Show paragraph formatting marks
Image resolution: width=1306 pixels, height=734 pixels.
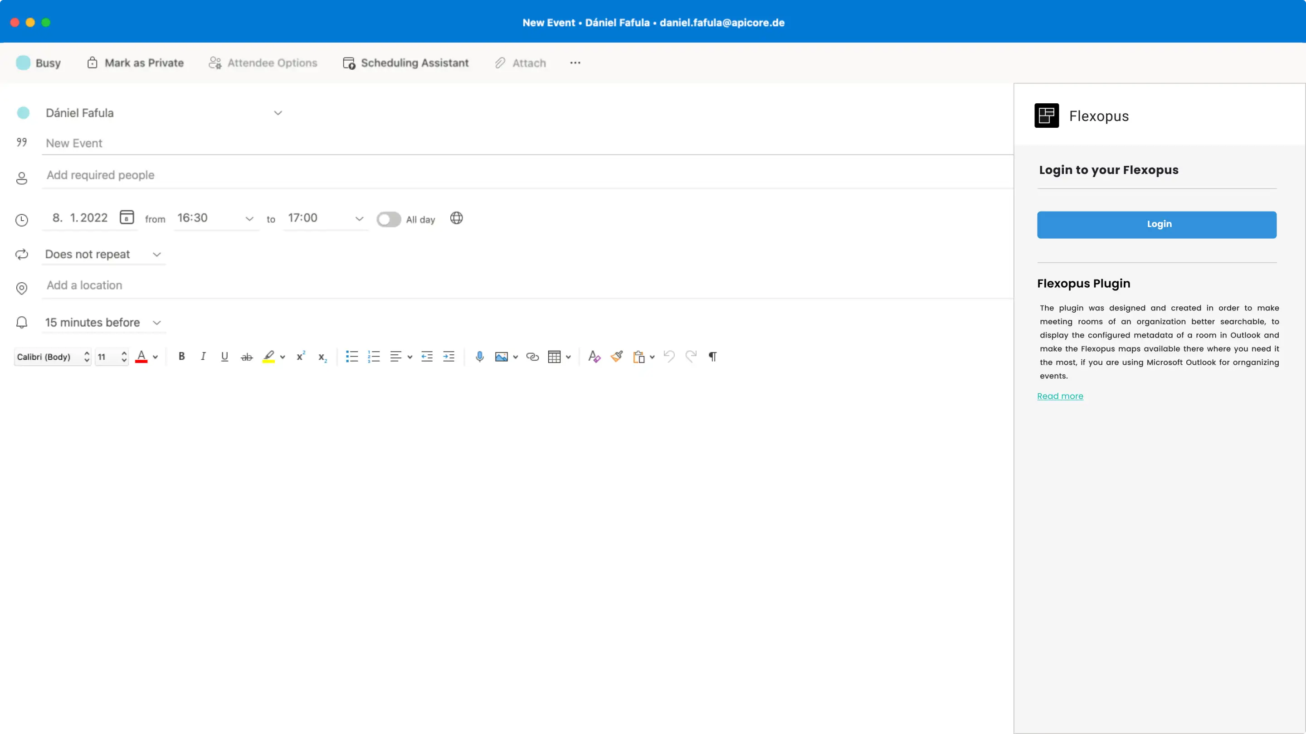(712, 357)
